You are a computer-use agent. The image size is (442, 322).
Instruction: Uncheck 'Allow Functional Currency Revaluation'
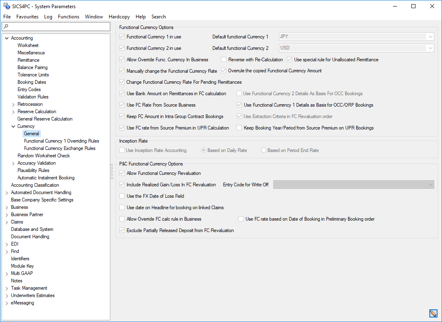(x=122, y=173)
